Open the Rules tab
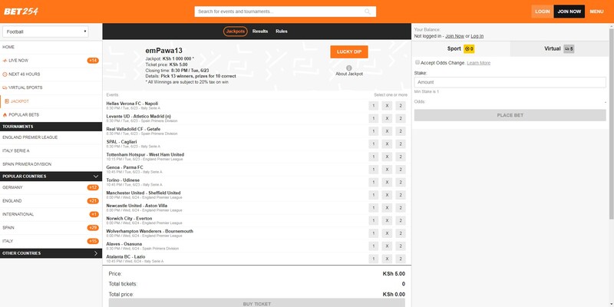This screenshot has width=614, height=307. pos(282,31)
